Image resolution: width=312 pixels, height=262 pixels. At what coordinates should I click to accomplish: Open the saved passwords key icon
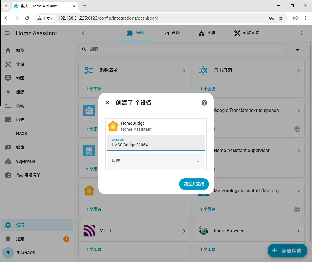point(272,18)
